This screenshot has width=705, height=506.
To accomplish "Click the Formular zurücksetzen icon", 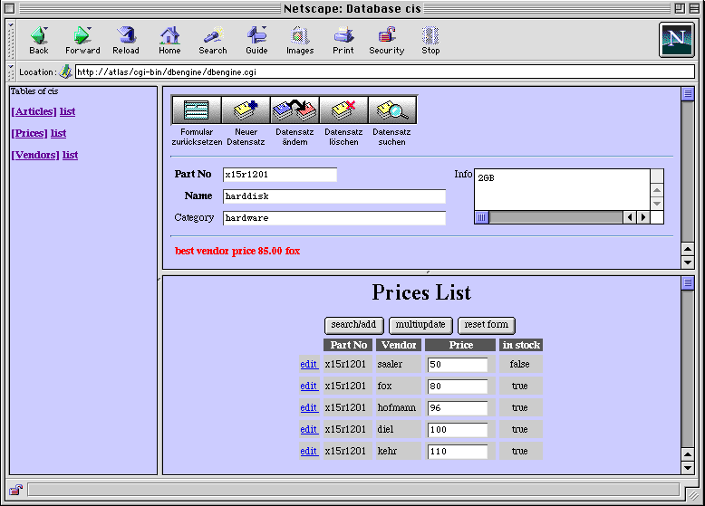I will pyautogui.click(x=197, y=110).
